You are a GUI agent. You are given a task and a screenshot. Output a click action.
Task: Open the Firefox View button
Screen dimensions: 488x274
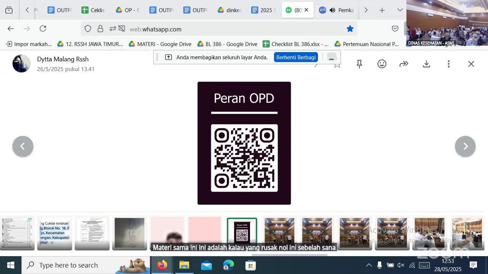pos(9,10)
